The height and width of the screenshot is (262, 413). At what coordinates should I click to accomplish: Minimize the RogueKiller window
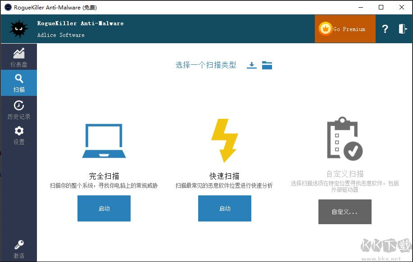361,7
